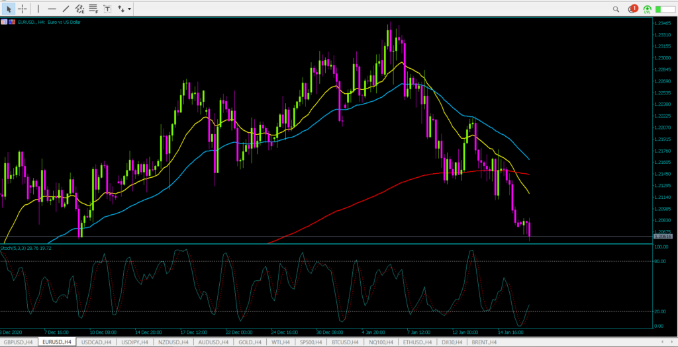Image resolution: width=678 pixels, height=347 pixels.
Task: Open the arrows objects dropdown
Action: coord(124,9)
